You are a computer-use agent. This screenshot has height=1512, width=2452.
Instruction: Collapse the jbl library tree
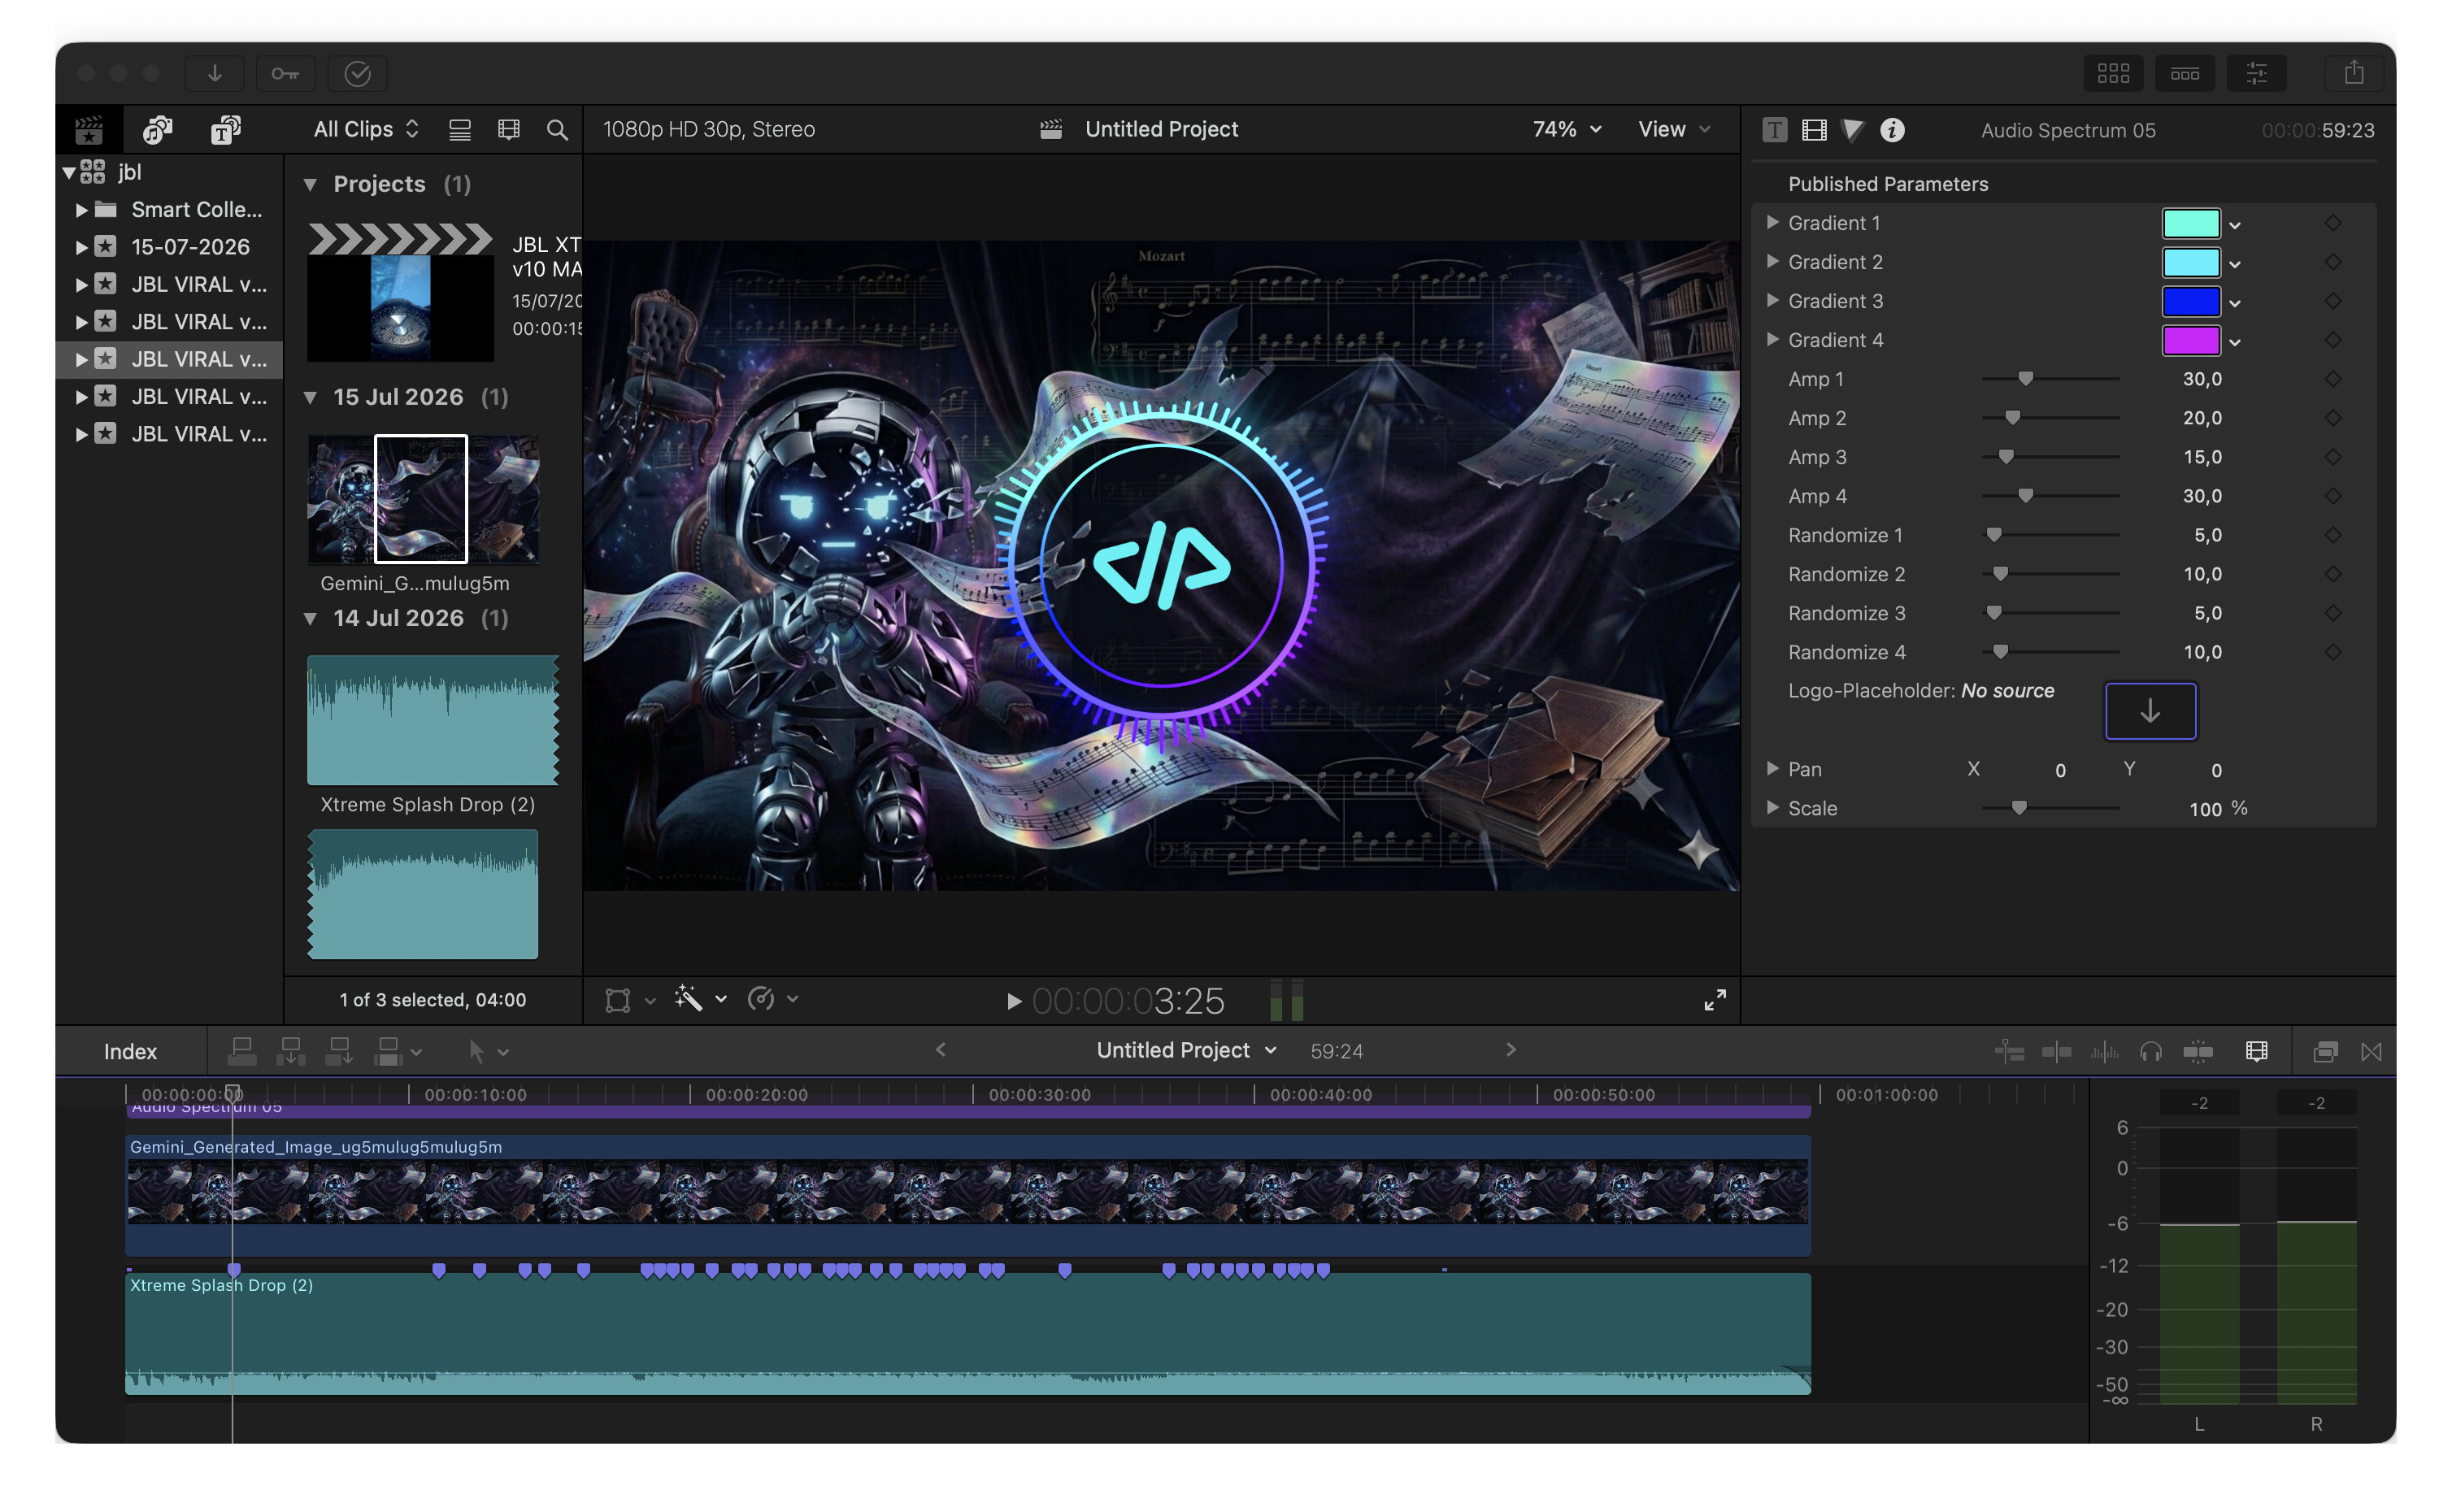pyautogui.click(x=69, y=172)
